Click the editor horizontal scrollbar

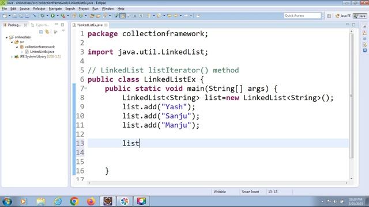[218, 183]
